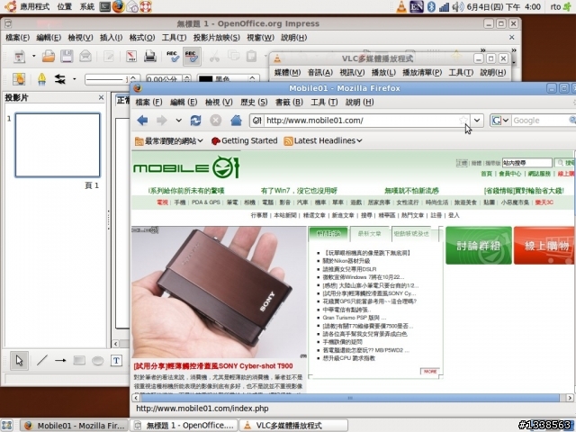The image size is (576, 432).
Task: Open Firefox 檔案(F) menu
Action: pyautogui.click(x=148, y=102)
